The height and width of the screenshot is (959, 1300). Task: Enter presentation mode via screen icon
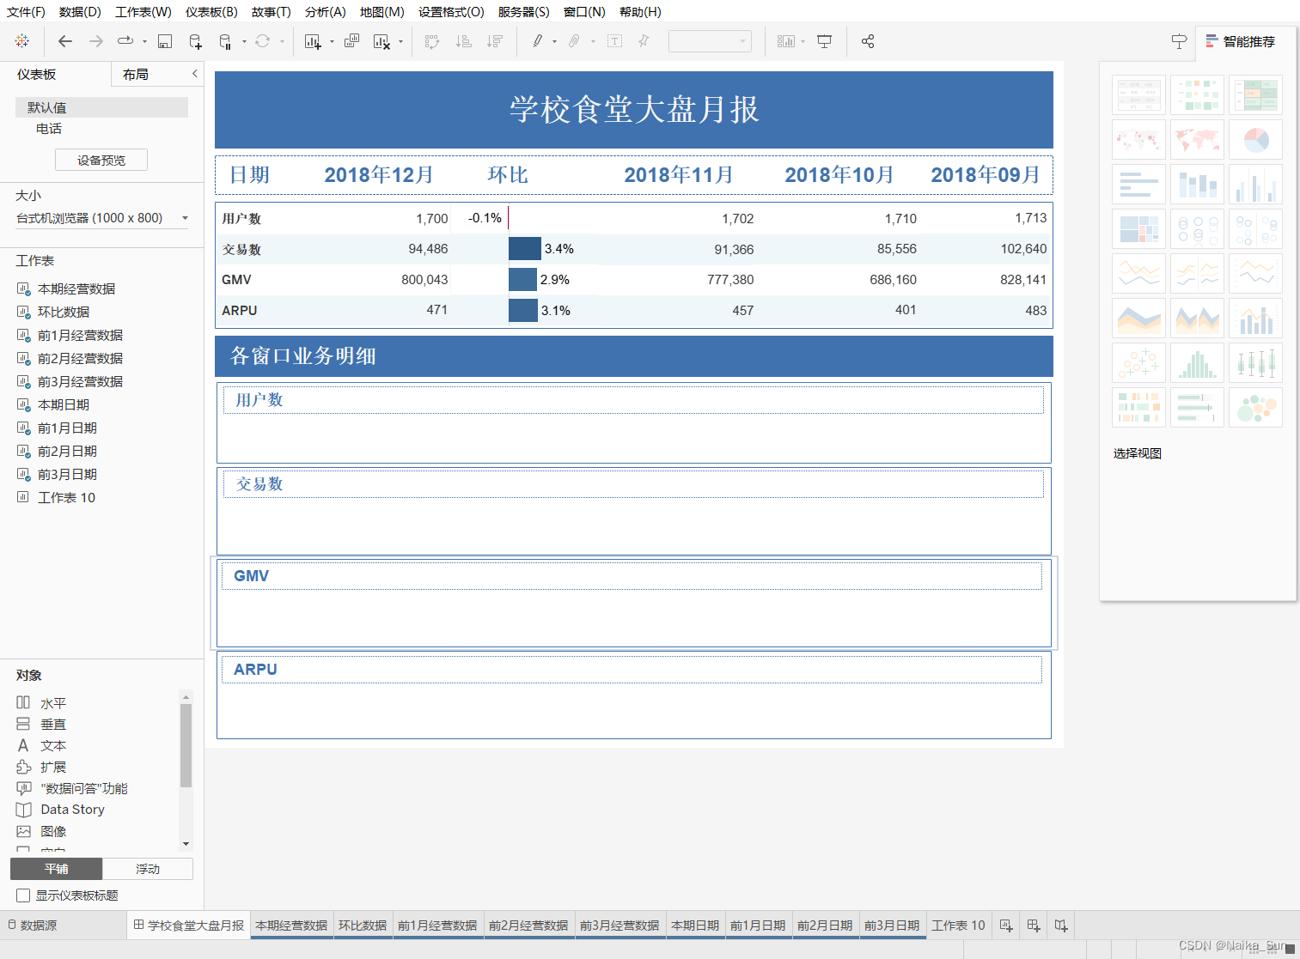(x=825, y=41)
